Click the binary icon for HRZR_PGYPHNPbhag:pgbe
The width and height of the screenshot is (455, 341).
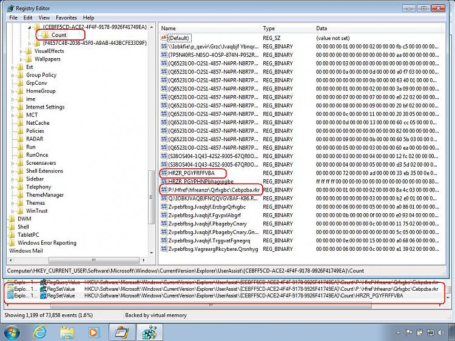[x=164, y=181]
